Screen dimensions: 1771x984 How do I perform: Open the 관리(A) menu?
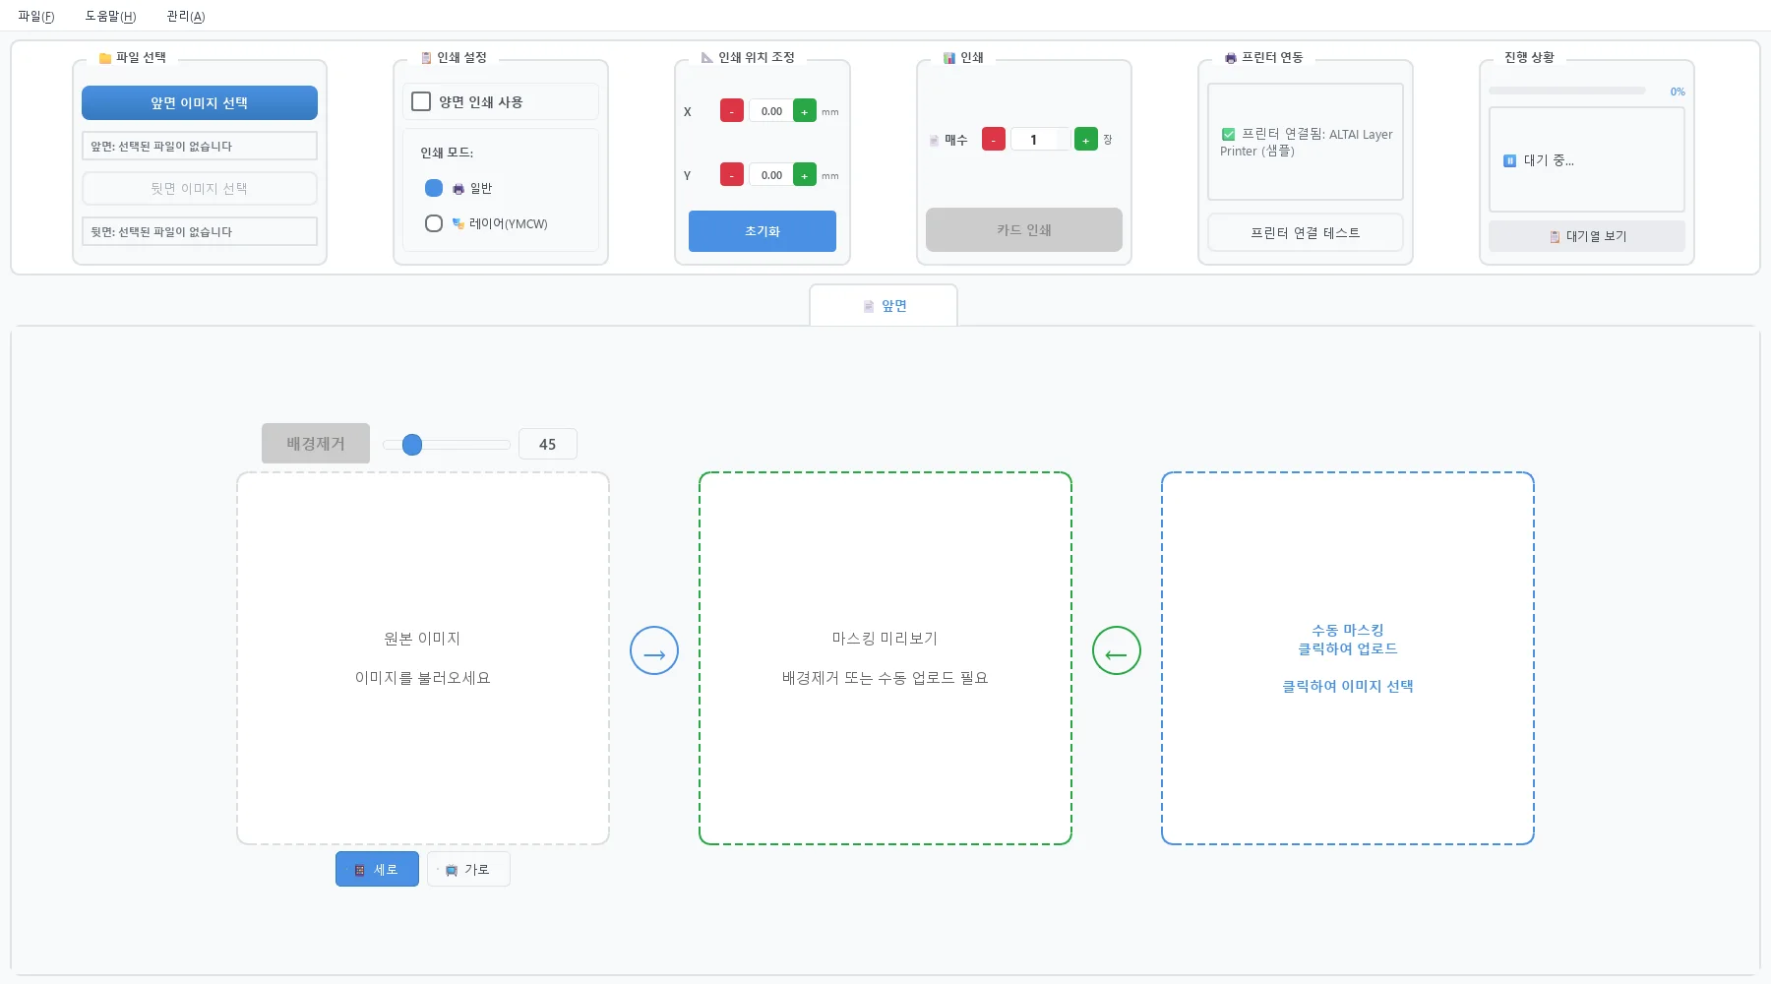click(x=186, y=16)
